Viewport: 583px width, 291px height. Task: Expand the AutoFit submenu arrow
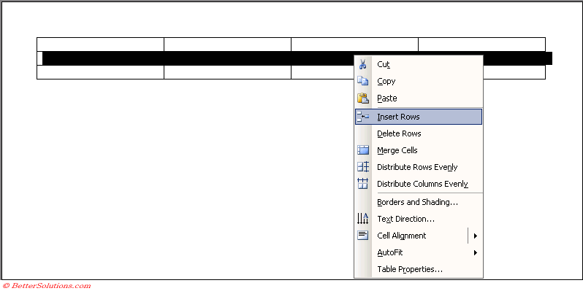coord(475,253)
